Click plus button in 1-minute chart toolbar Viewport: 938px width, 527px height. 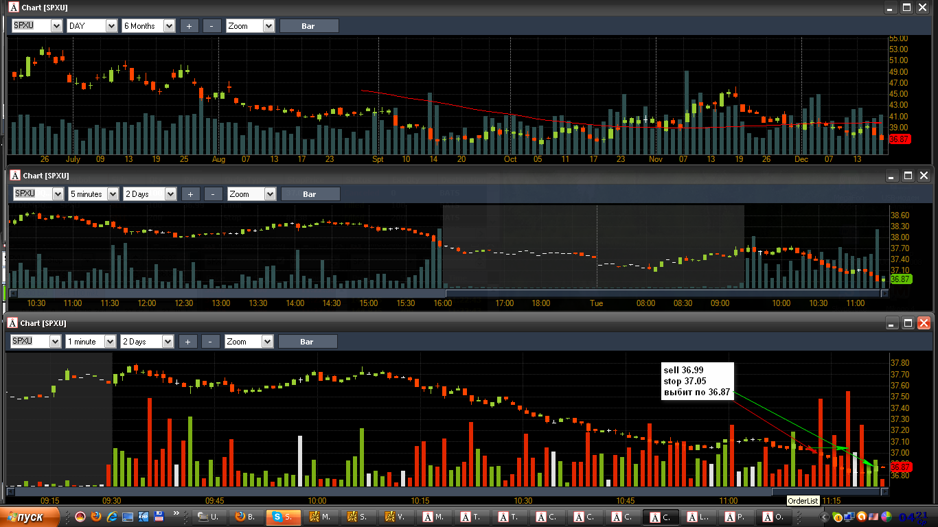click(x=188, y=342)
